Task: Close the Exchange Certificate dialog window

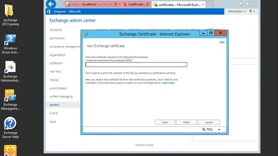Action: pyautogui.click(x=221, y=33)
